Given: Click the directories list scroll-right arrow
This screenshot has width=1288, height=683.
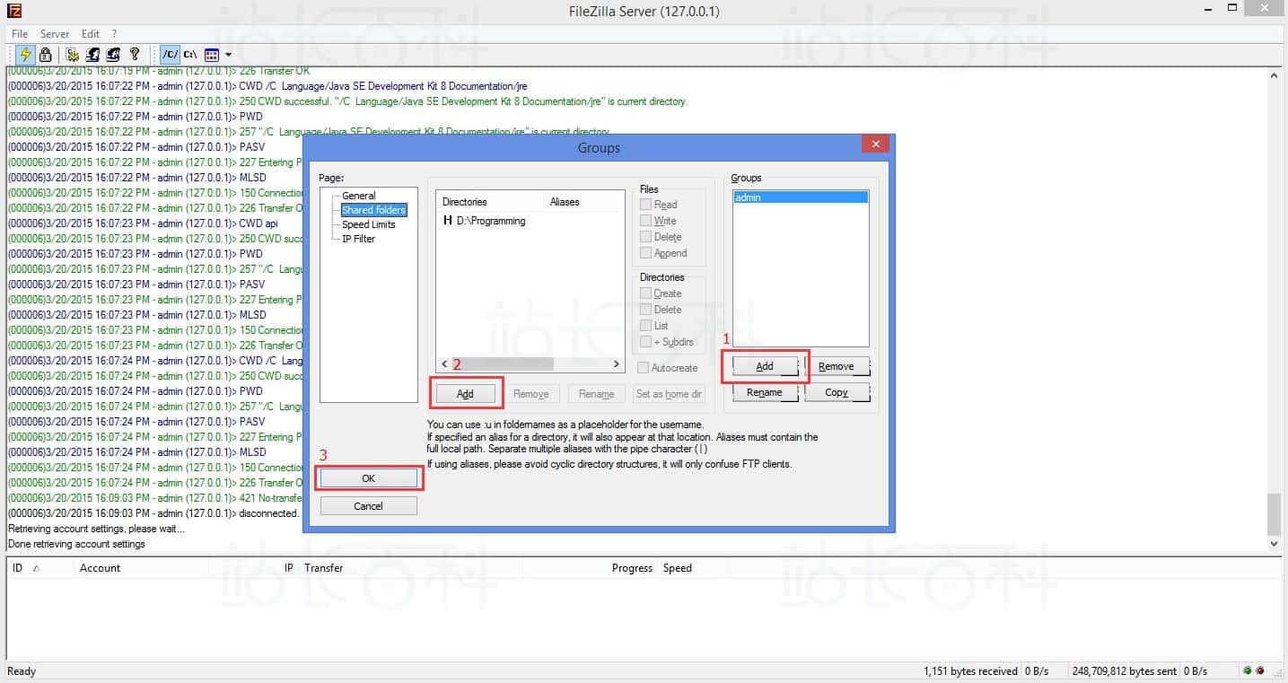Looking at the screenshot, I should 617,364.
